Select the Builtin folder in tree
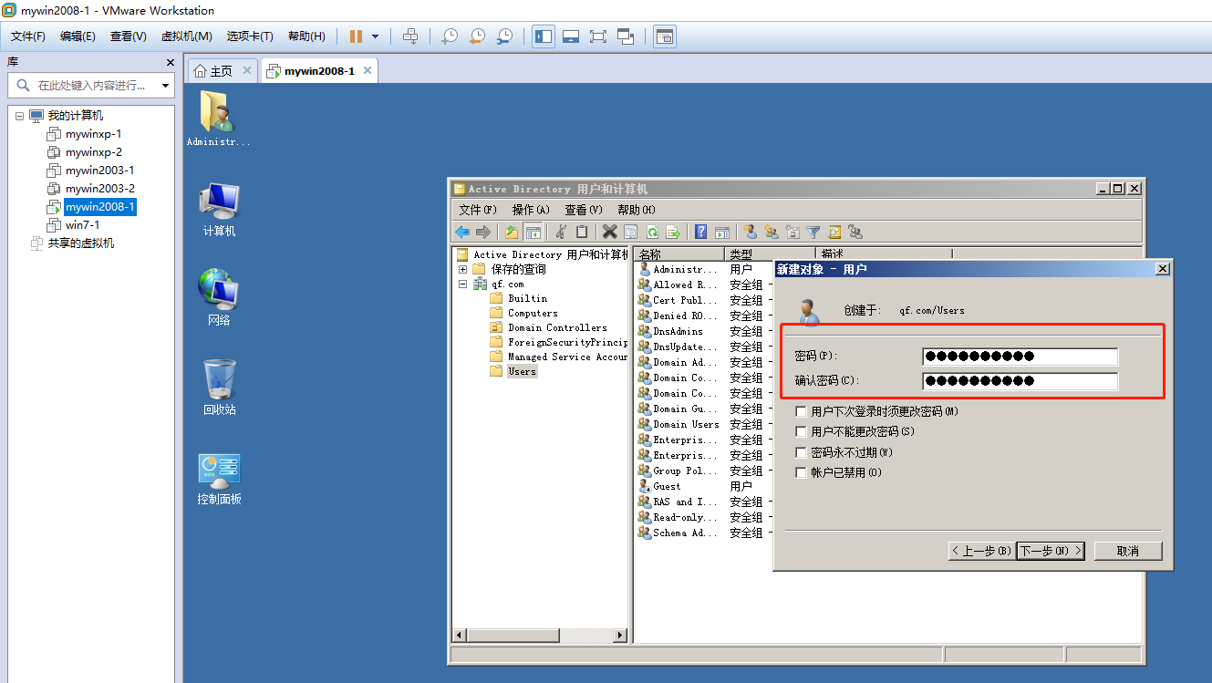 pyautogui.click(x=527, y=298)
